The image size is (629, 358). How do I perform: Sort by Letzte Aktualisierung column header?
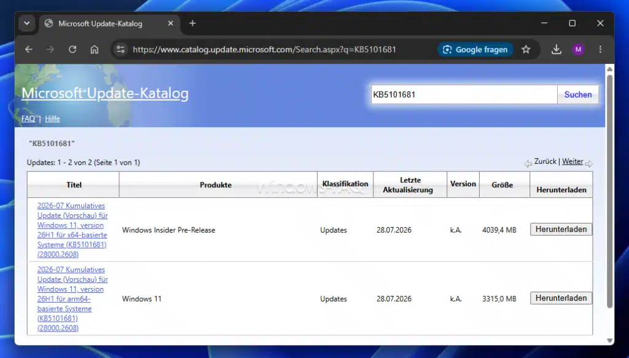(x=410, y=185)
